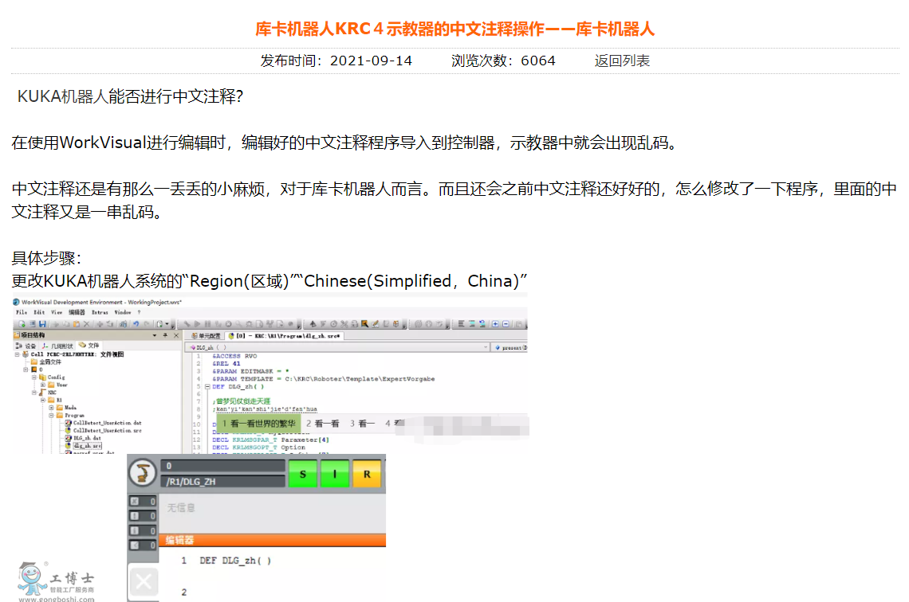The image size is (909, 602).
Task: Open the 项目结构 panel options arrow
Action: coord(154,335)
